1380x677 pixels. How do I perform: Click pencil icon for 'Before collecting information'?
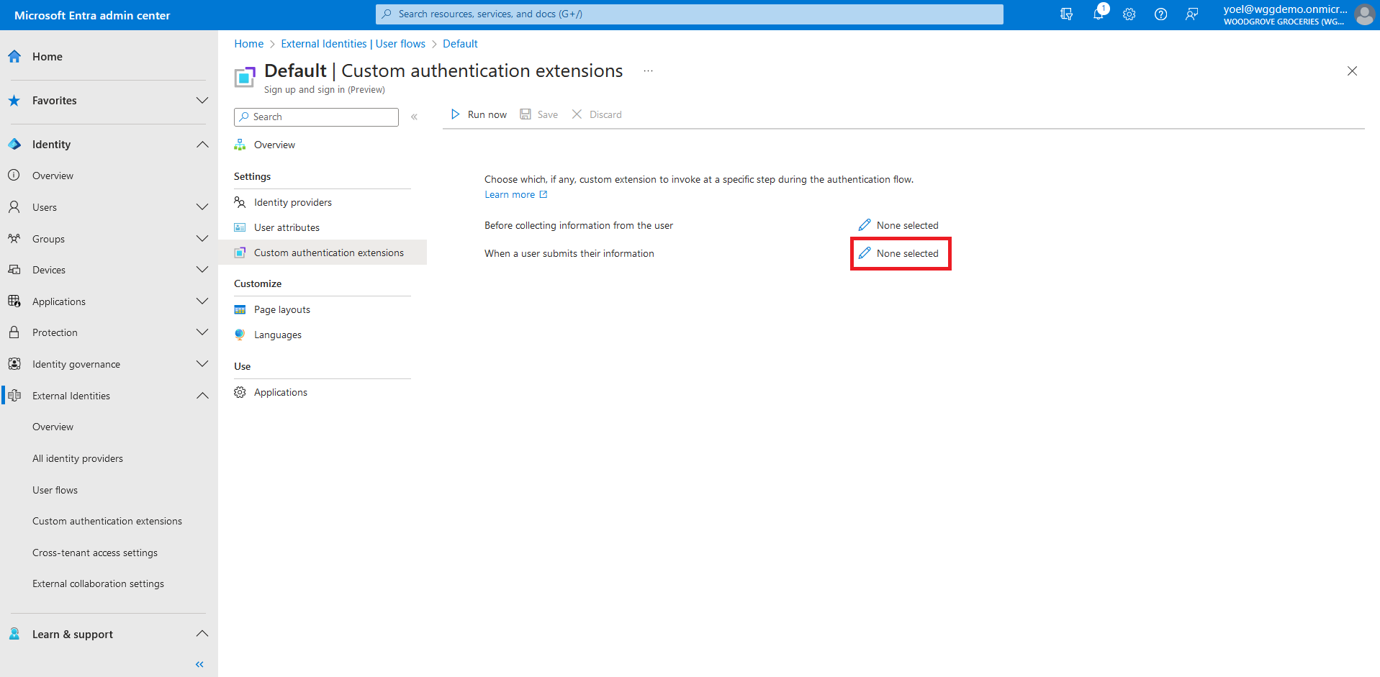pos(865,225)
